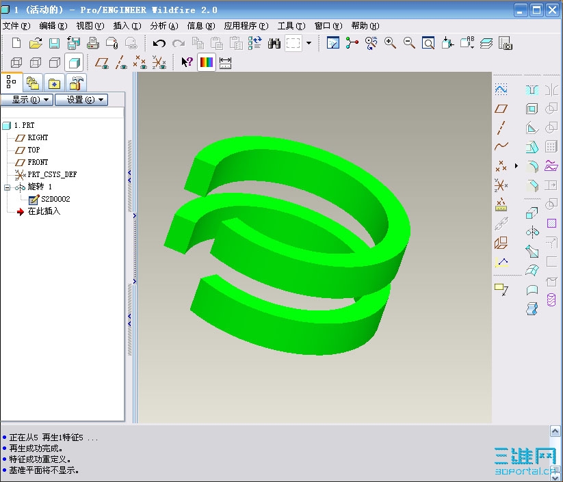Image resolution: width=563 pixels, height=482 pixels.
Task: Toggle the spin center icon
Action: pyautogui.click(x=352, y=43)
